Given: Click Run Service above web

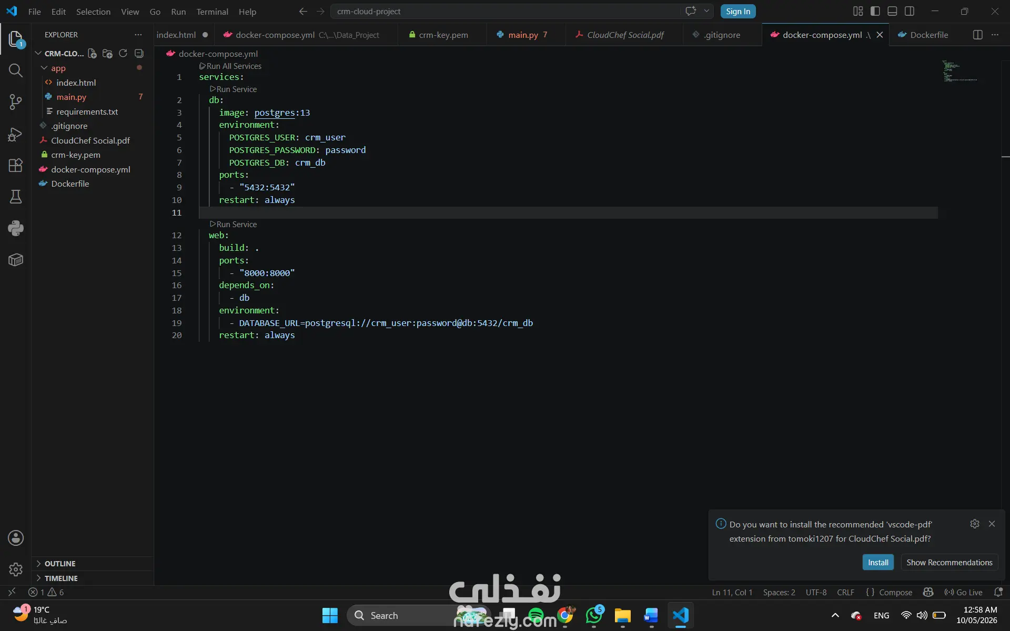Looking at the screenshot, I should (x=233, y=224).
